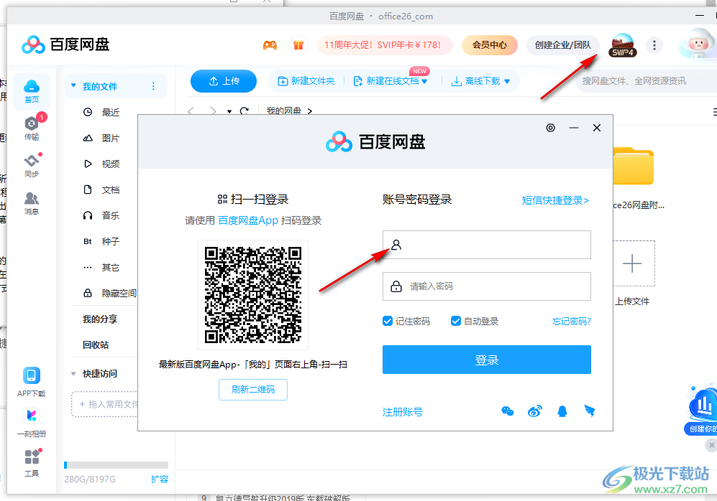This screenshot has width=717, height=501.
Task: Focus the account username input field
Action: [487, 245]
